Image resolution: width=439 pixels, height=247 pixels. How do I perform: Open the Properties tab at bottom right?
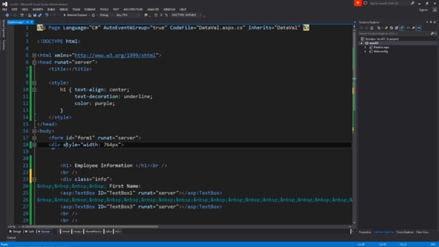pyautogui.click(x=365, y=232)
